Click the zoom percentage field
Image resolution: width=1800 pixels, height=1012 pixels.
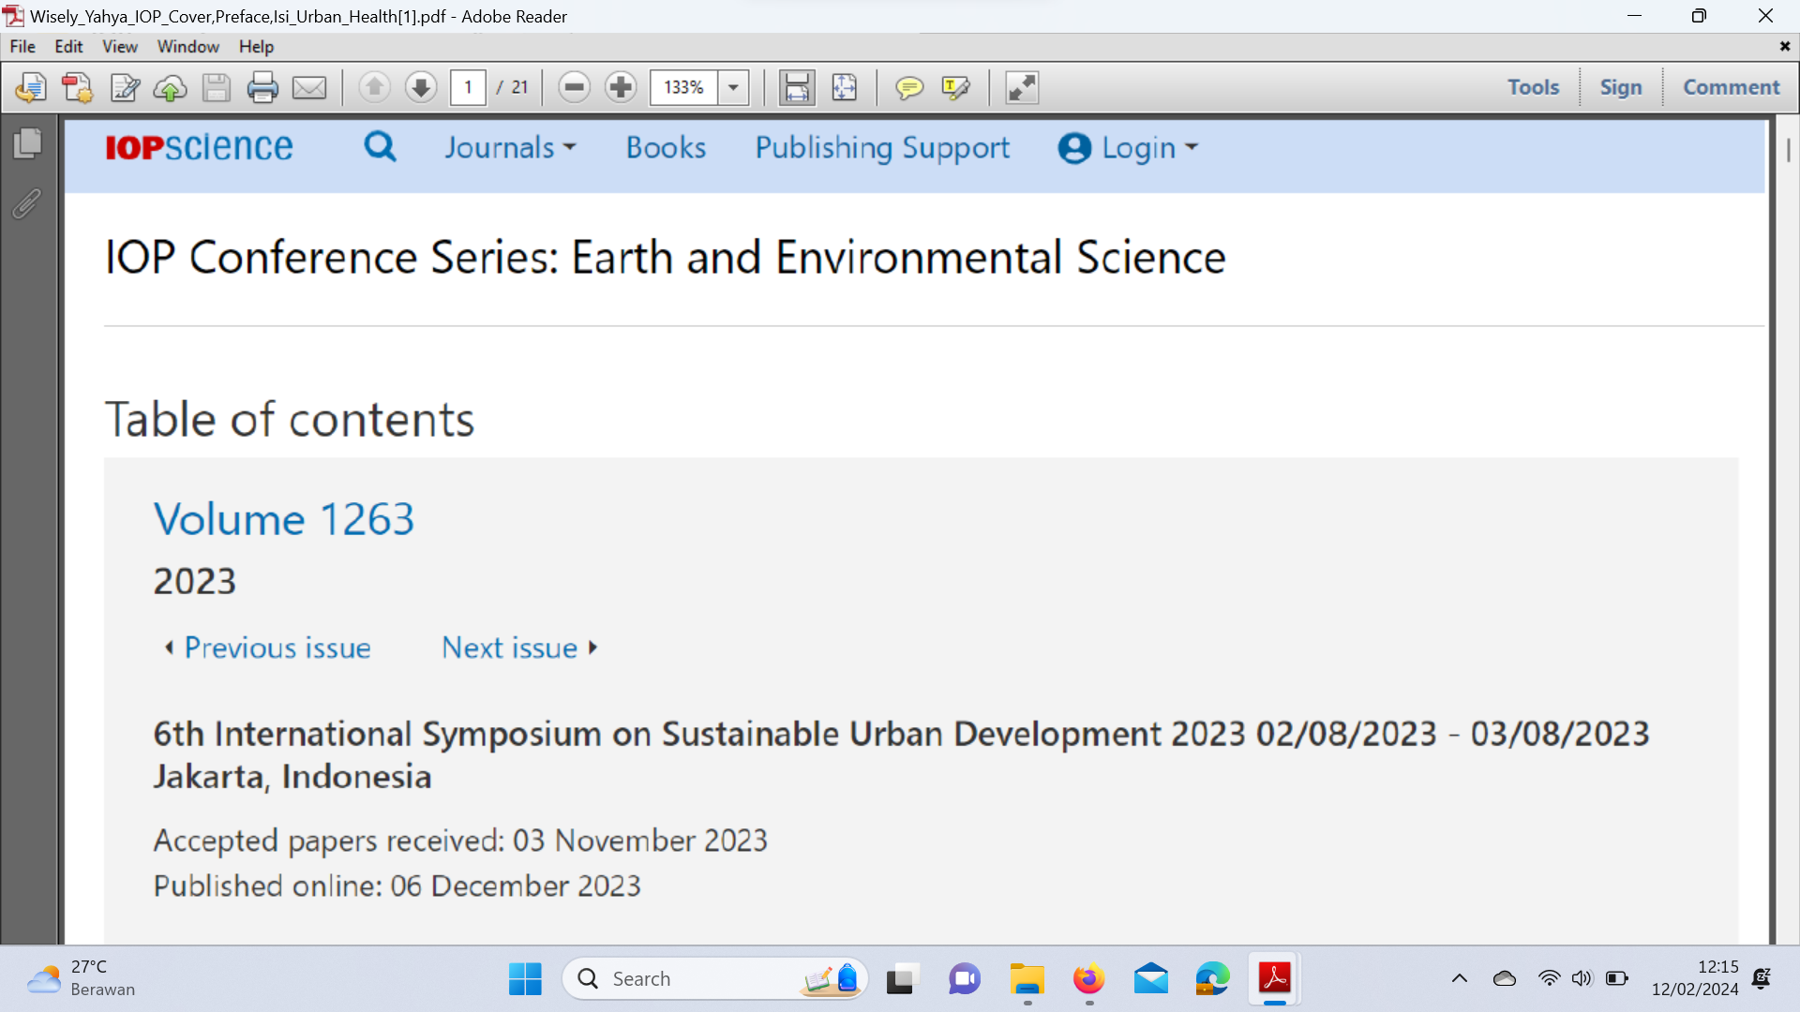pos(684,88)
